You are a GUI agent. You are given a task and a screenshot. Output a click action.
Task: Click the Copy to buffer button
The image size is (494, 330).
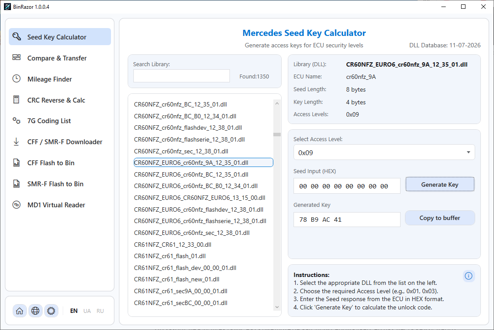(x=440, y=218)
